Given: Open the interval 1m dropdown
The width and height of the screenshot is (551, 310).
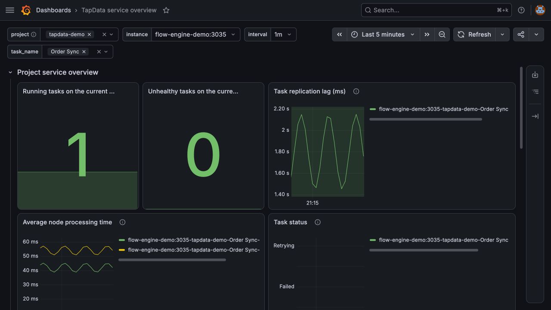Looking at the screenshot, I should [283, 34].
